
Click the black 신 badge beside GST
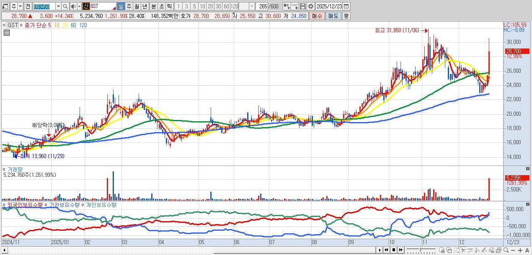click(86, 6)
